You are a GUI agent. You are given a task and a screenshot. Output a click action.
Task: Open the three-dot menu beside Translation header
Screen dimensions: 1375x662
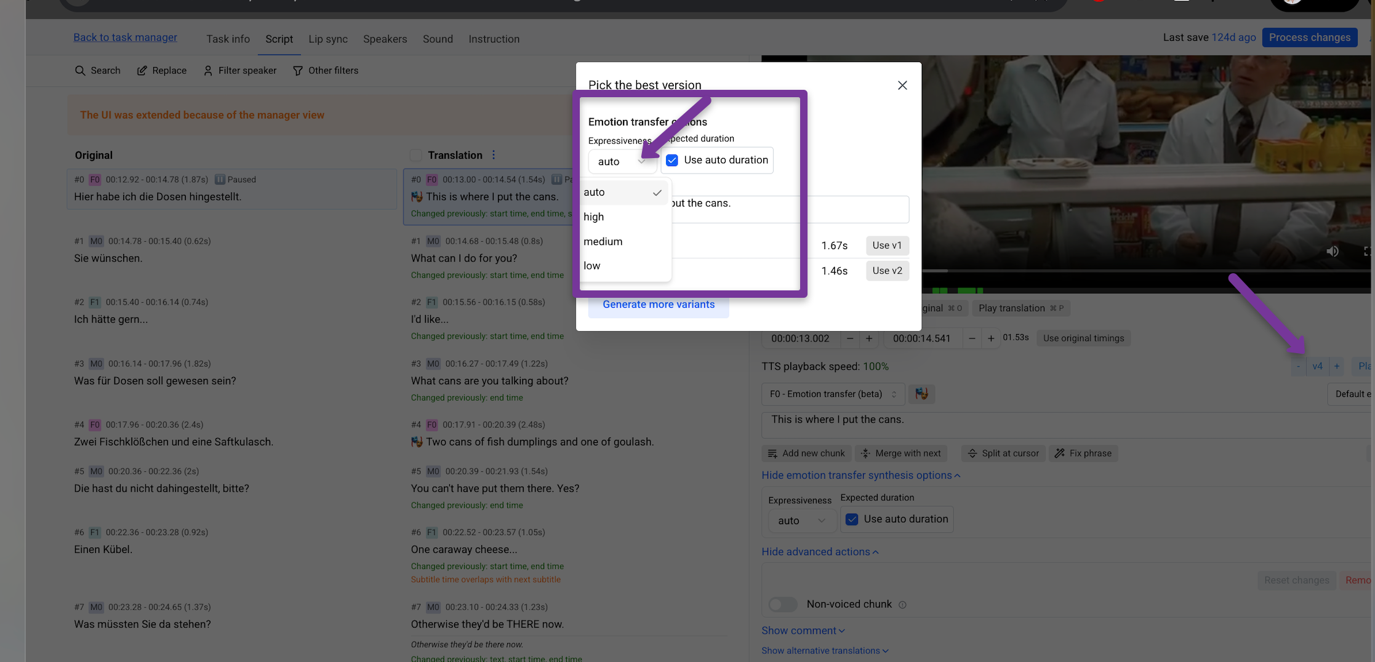(x=494, y=155)
